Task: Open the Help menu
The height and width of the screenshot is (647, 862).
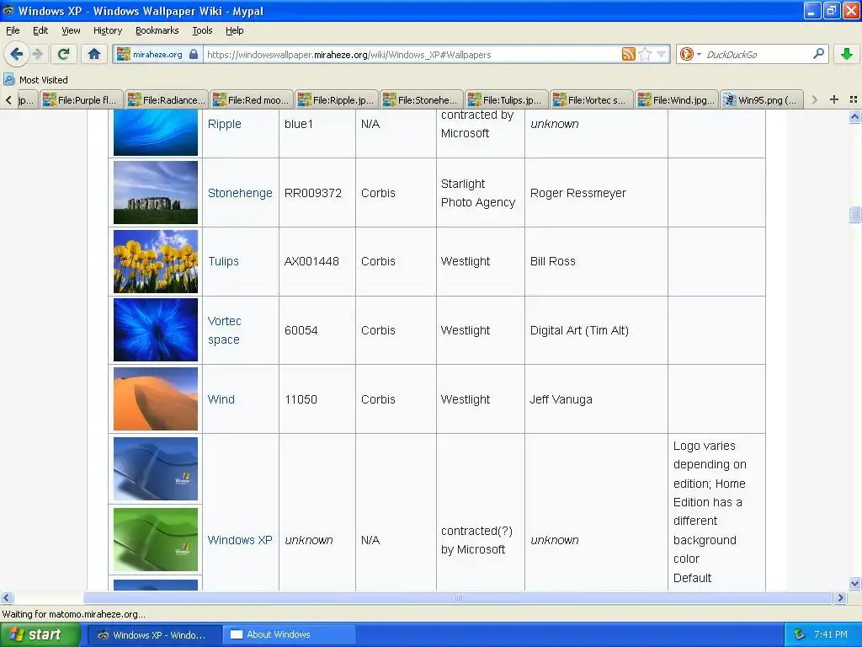Action: pyautogui.click(x=235, y=30)
